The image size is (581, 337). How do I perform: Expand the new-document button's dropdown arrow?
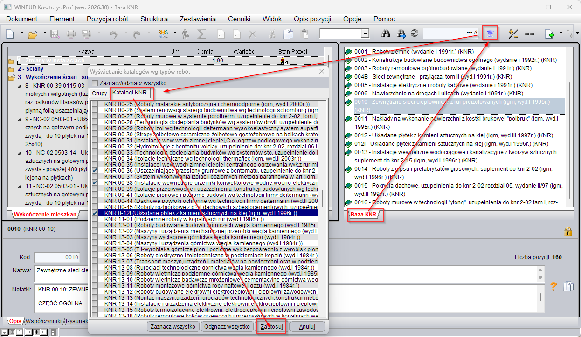21,34
